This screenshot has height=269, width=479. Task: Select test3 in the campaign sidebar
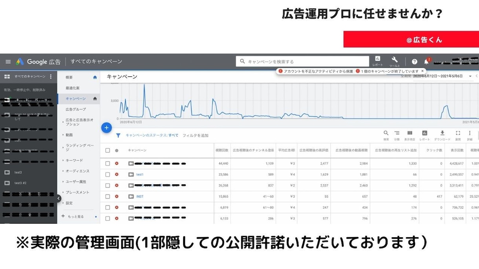pyautogui.click(x=18, y=172)
